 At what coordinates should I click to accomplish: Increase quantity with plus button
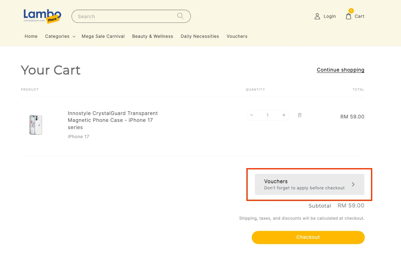(284, 115)
